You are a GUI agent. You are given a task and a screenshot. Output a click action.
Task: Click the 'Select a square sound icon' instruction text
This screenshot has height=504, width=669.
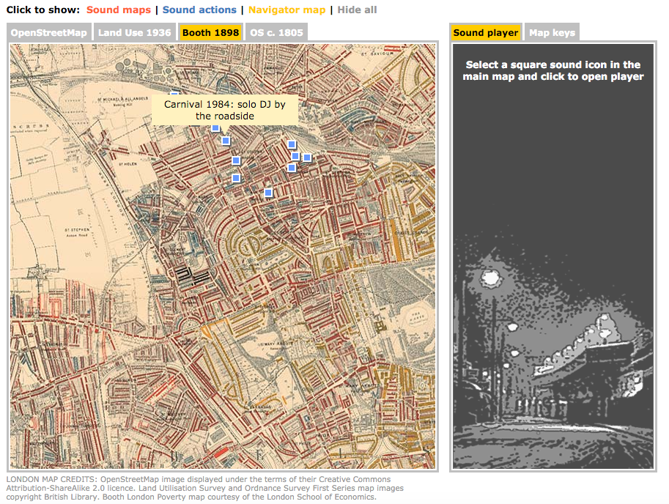tap(553, 70)
